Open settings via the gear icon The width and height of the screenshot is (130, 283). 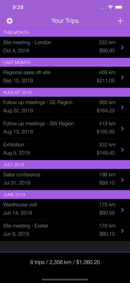tap(10, 21)
